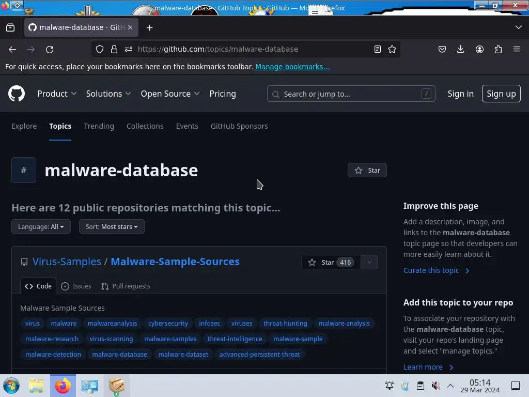Screen dimensions: 529x397
Task: Select the Topics tab
Action: coord(60,126)
